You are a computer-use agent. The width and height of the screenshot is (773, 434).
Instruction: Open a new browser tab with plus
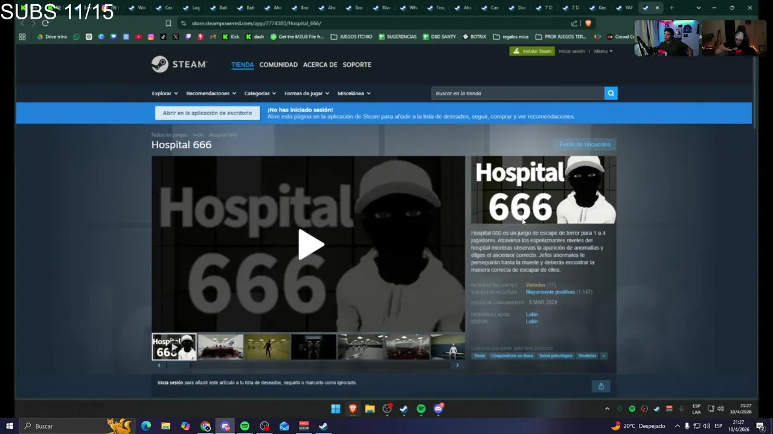click(x=671, y=8)
